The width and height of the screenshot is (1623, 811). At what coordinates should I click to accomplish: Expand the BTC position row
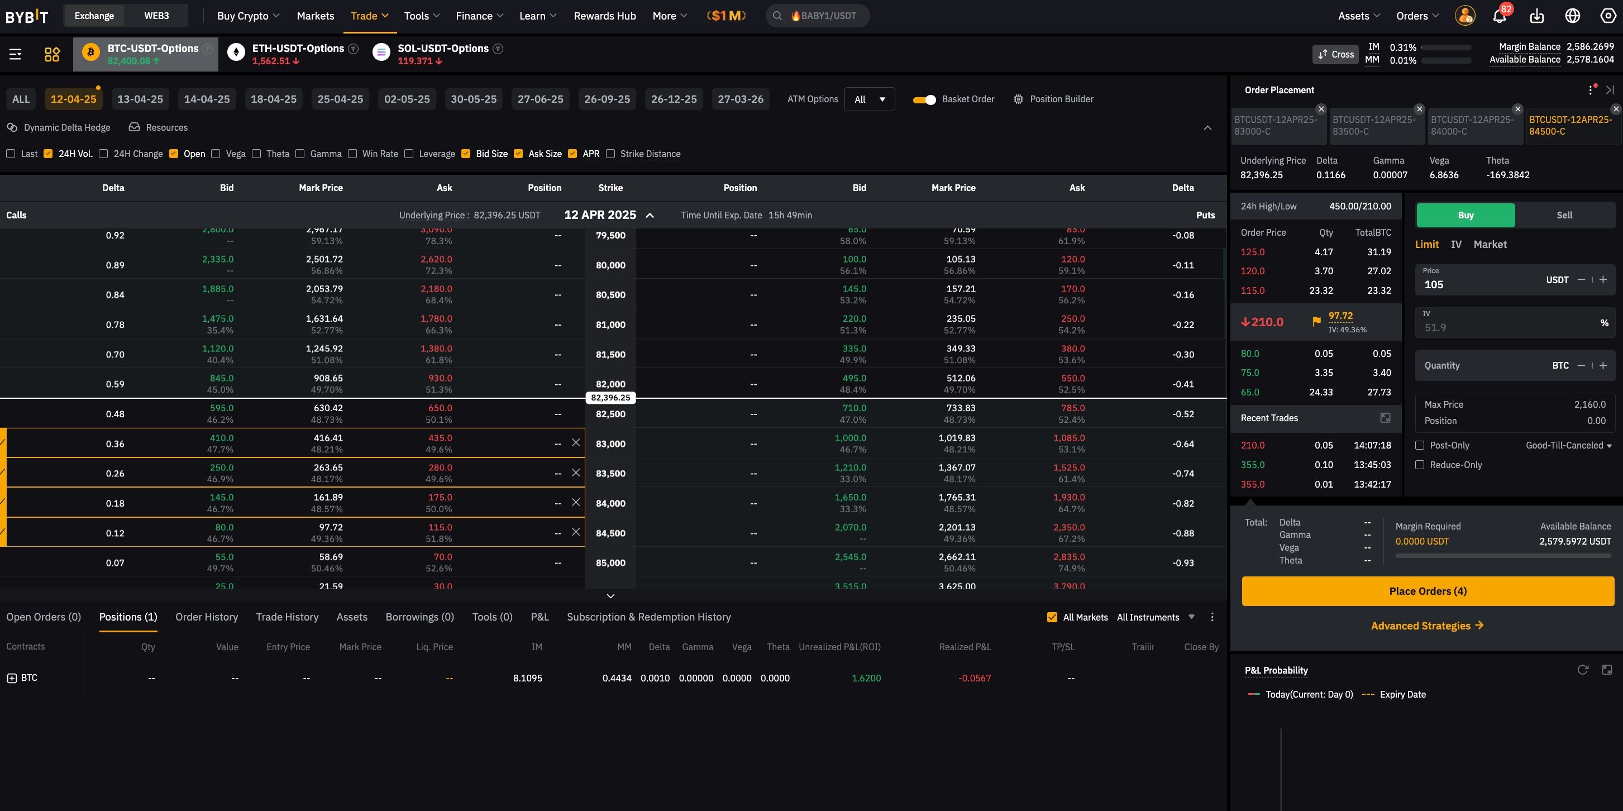pos(12,678)
